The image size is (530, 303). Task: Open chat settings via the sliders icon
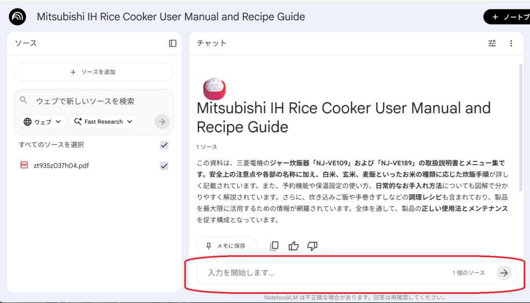[492, 43]
